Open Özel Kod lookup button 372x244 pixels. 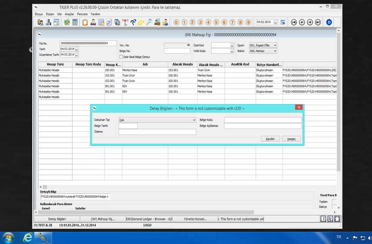pyautogui.click(x=232, y=45)
